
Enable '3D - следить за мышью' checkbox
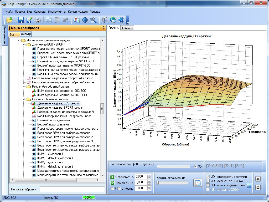click(x=208, y=181)
